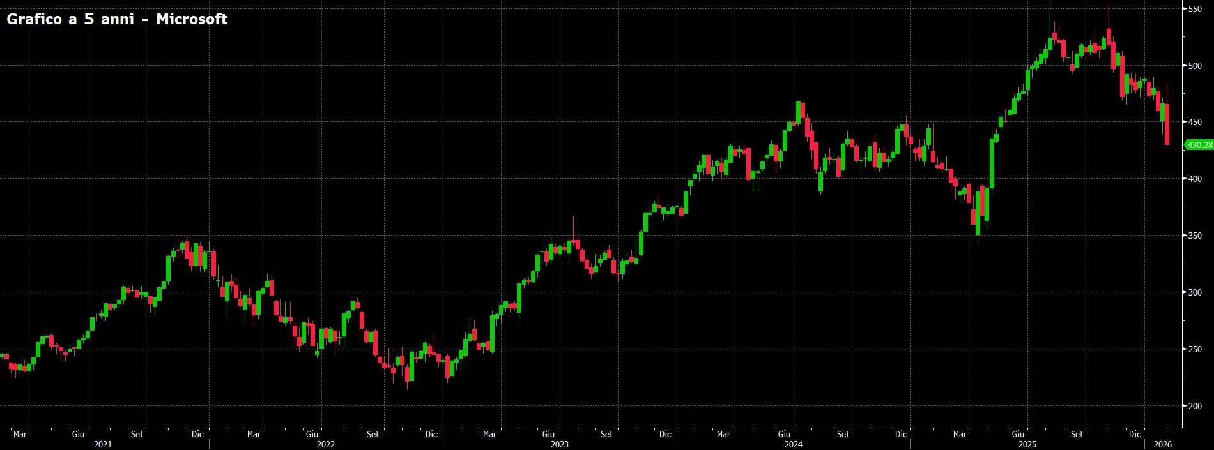1214x450 pixels.
Task: Select the Giu month label above 2024
Action: [x=784, y=434]
